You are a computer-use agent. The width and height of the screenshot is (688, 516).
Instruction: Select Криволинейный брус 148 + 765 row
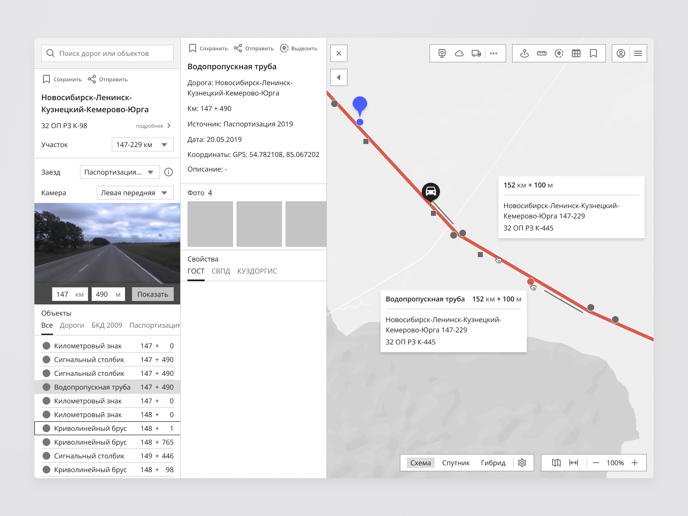tap(107, 442)
